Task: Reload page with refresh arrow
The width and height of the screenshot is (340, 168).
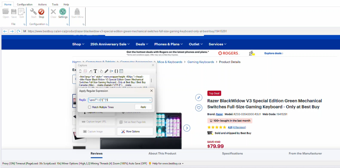Action: pos(19,31)
